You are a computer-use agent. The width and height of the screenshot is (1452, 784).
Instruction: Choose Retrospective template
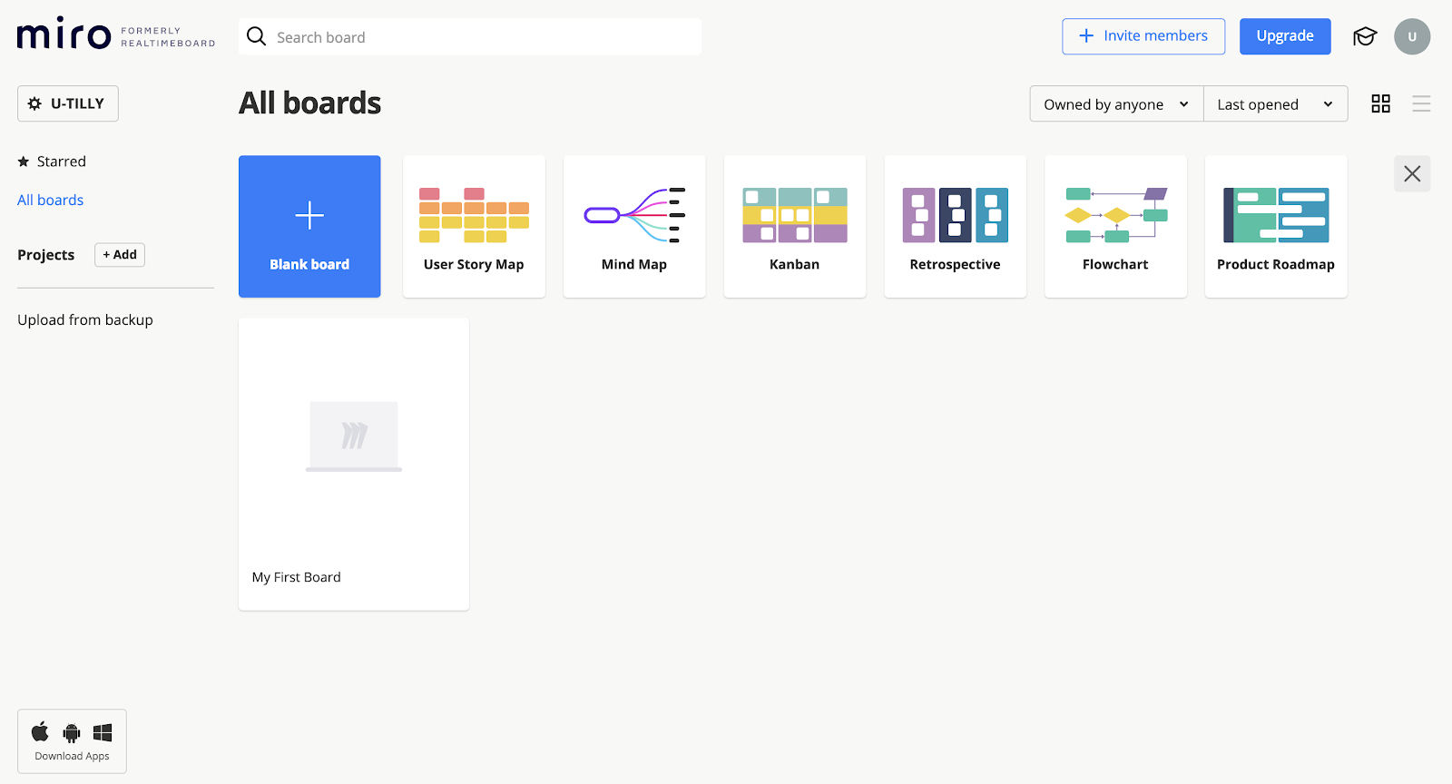pyautogui.click(x=956, y=226)
